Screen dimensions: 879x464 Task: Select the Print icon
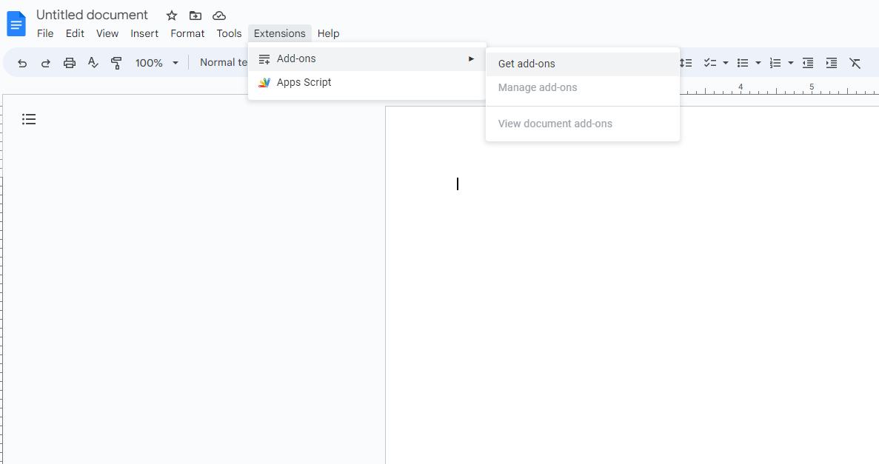[x=69, y=63]
